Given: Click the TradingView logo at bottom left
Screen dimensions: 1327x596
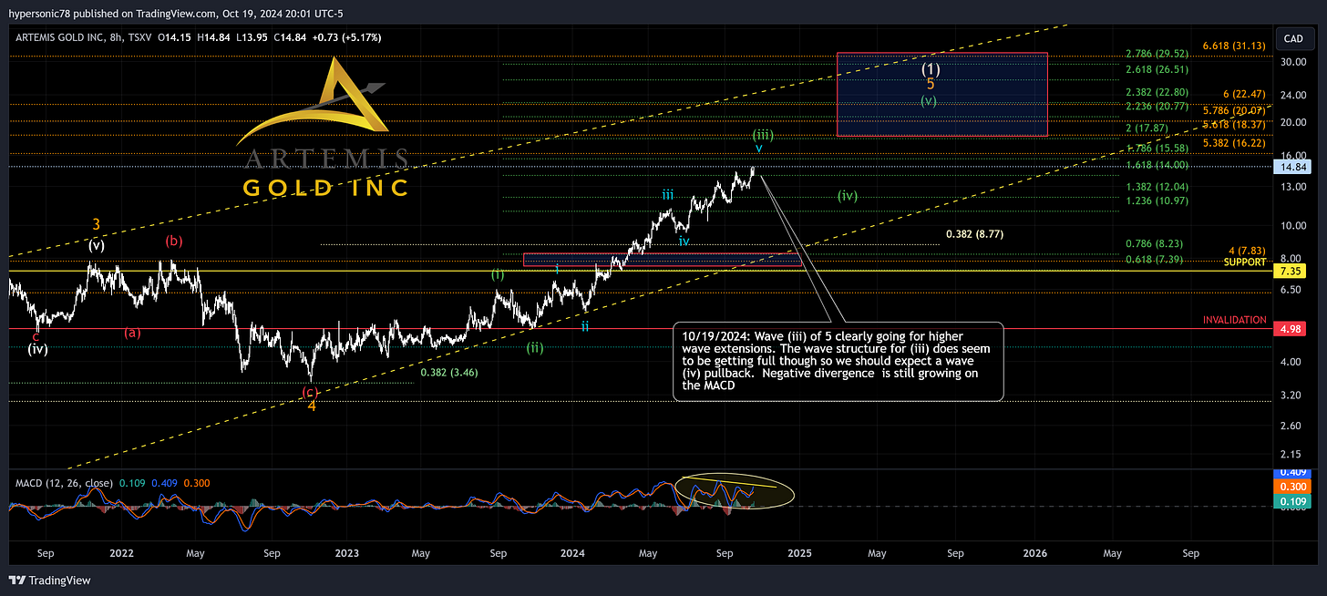Looking at the screenshot, I should tap(49, 581).
